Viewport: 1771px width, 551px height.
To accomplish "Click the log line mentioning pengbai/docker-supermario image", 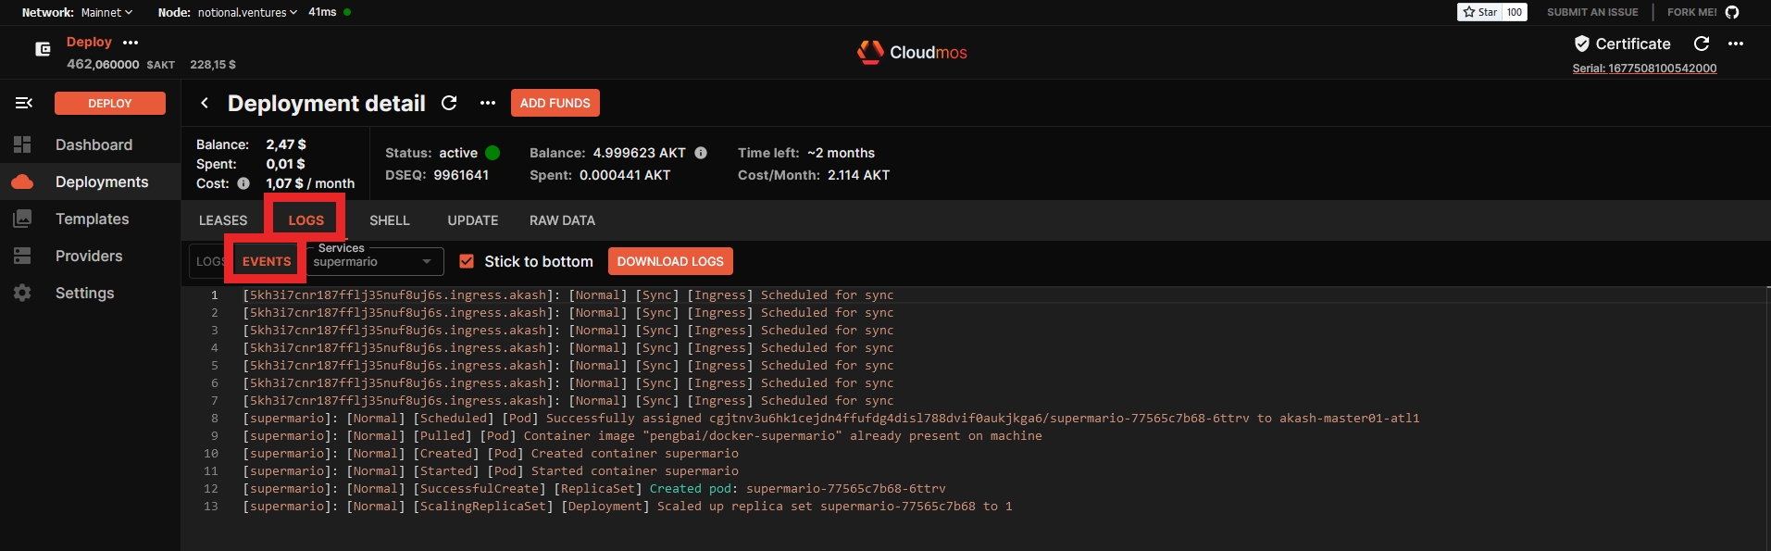I will (642, 436).
